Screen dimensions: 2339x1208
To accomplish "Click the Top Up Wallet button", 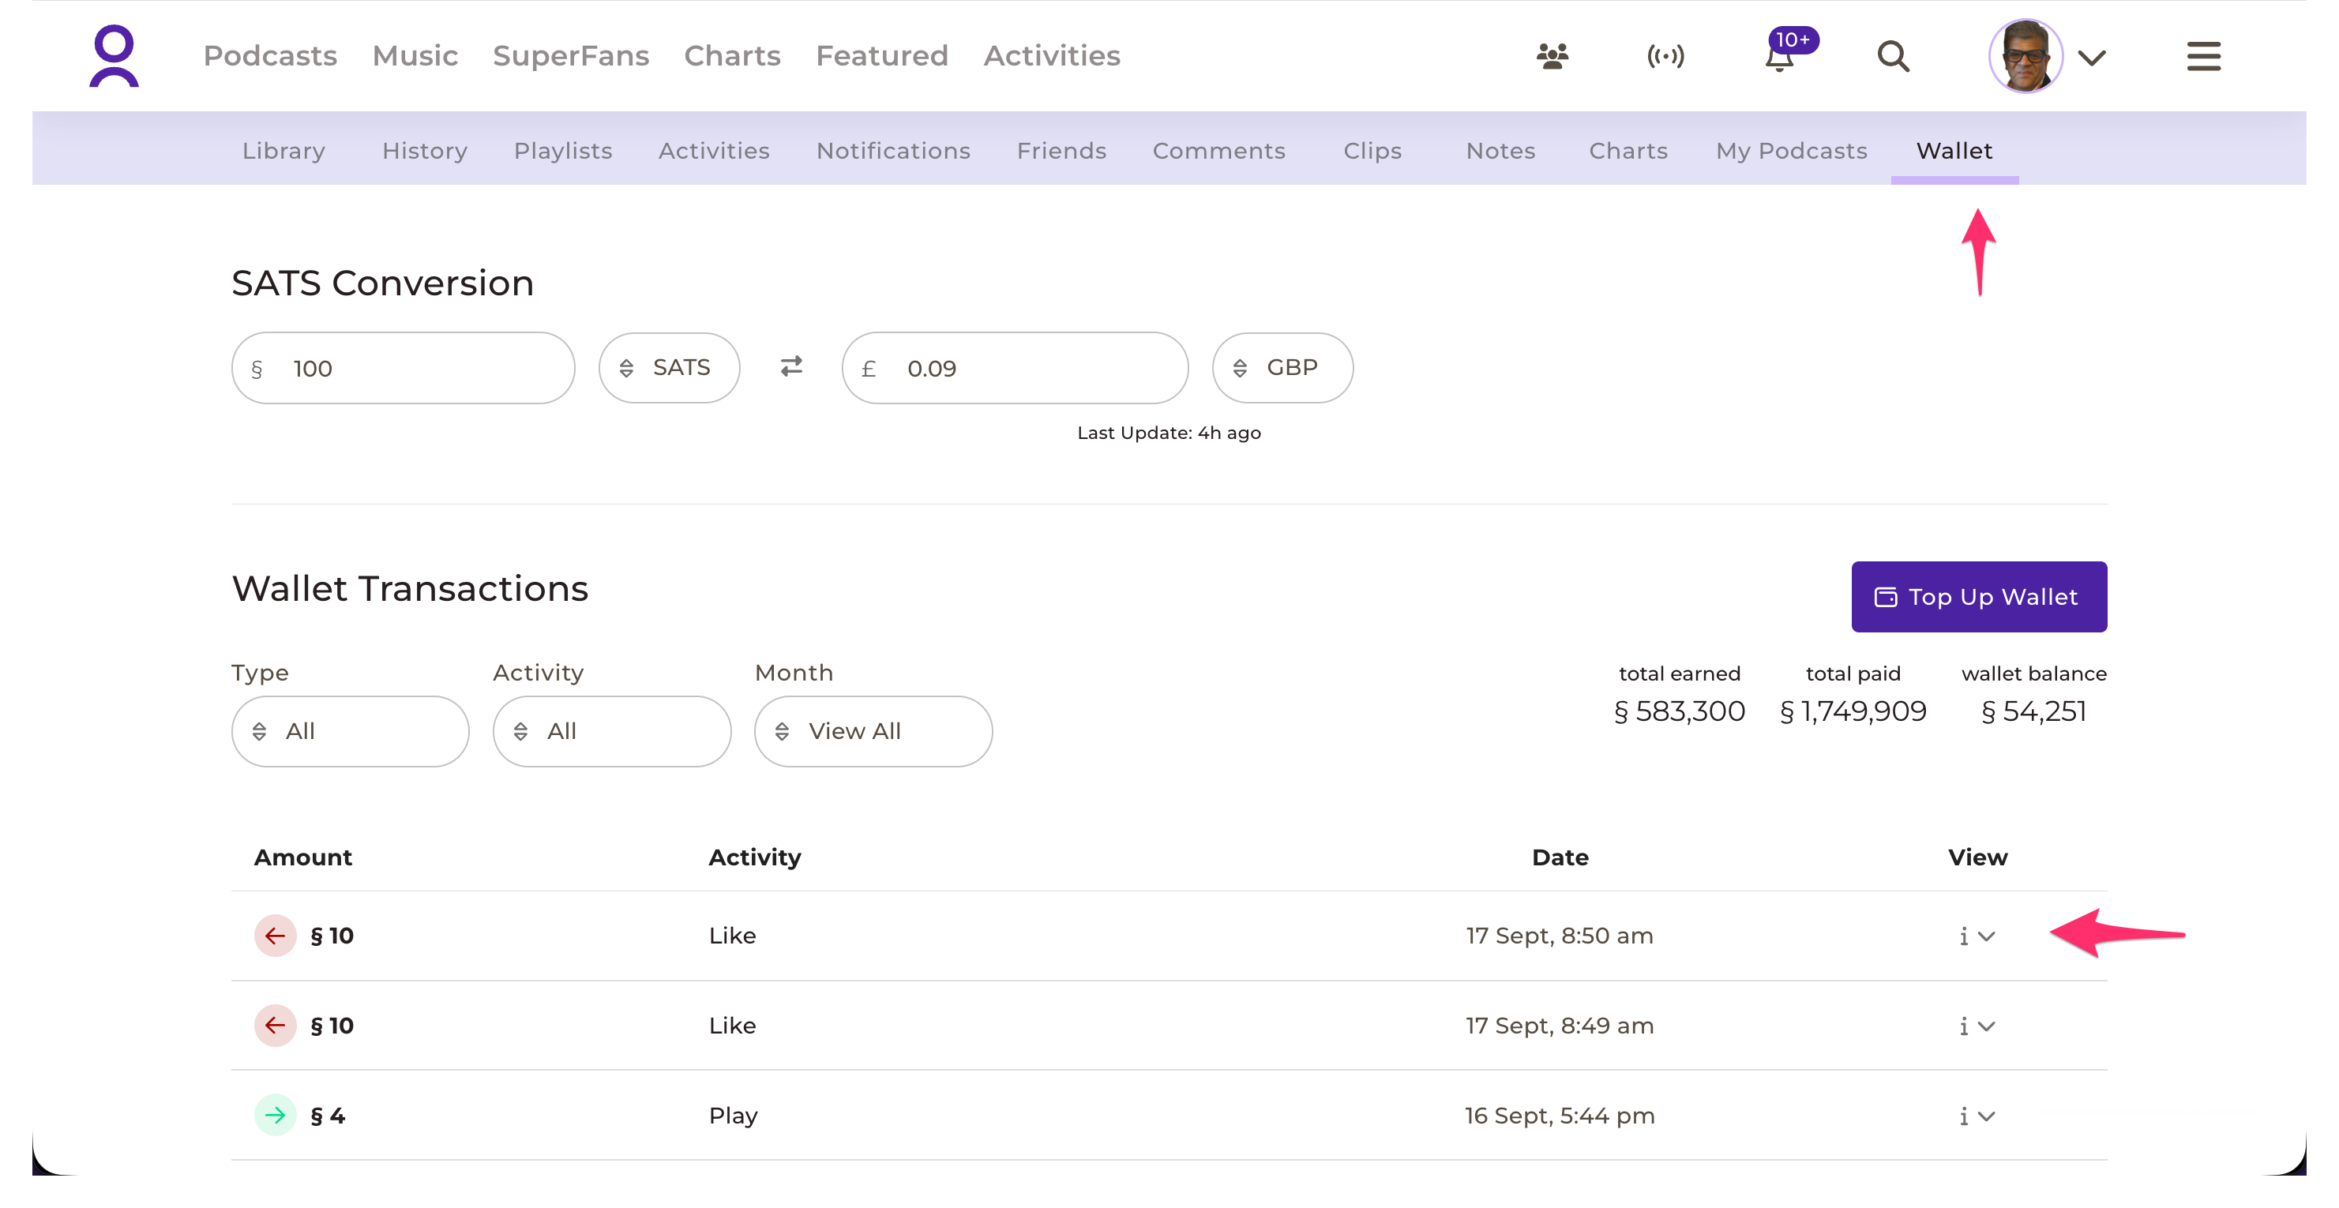I will [1979, 596].
